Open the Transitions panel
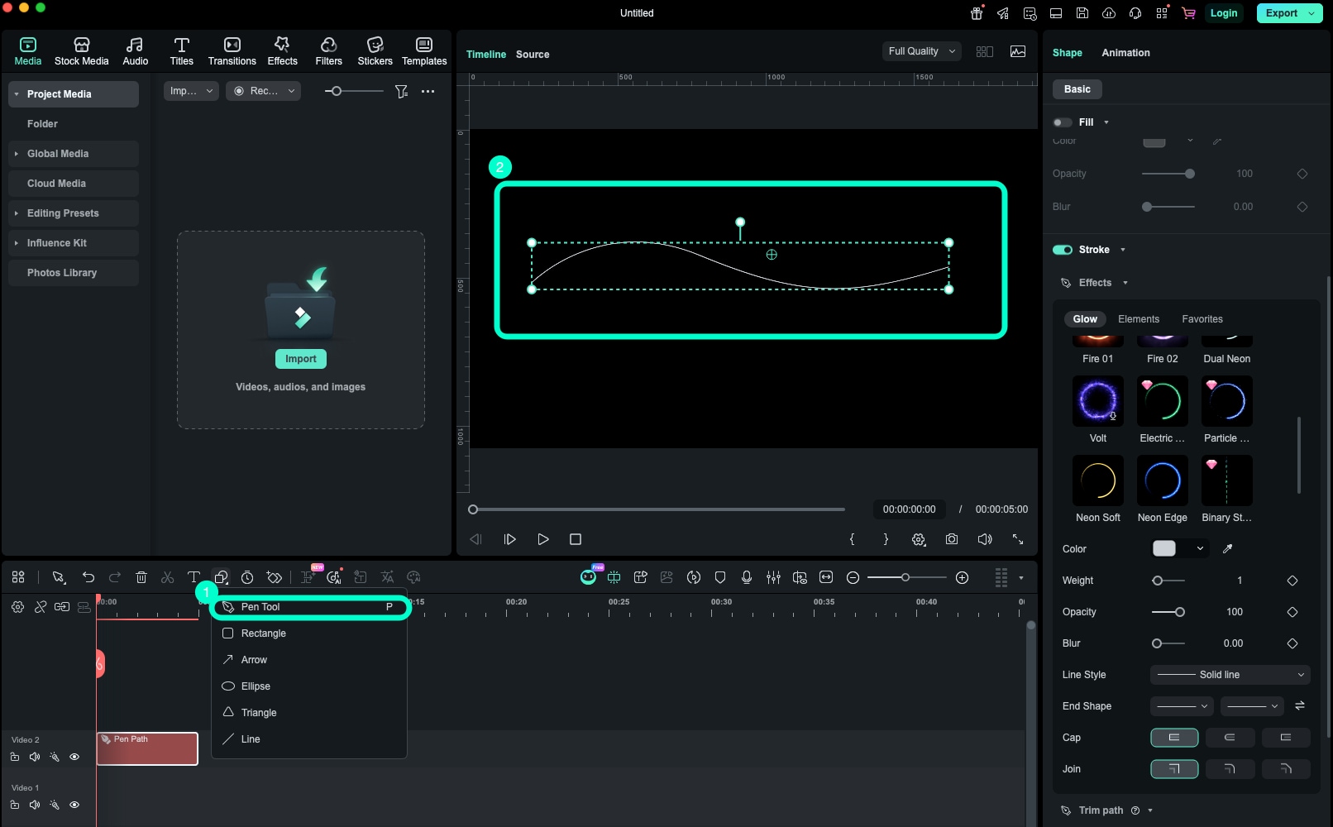Viewport: 1333px width, 827px height. [x=232, y=50]
